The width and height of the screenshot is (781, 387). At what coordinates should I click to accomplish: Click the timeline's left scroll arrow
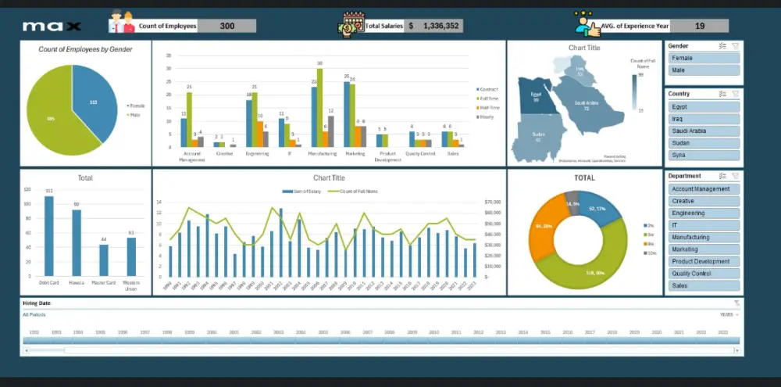tap(27, 350)
